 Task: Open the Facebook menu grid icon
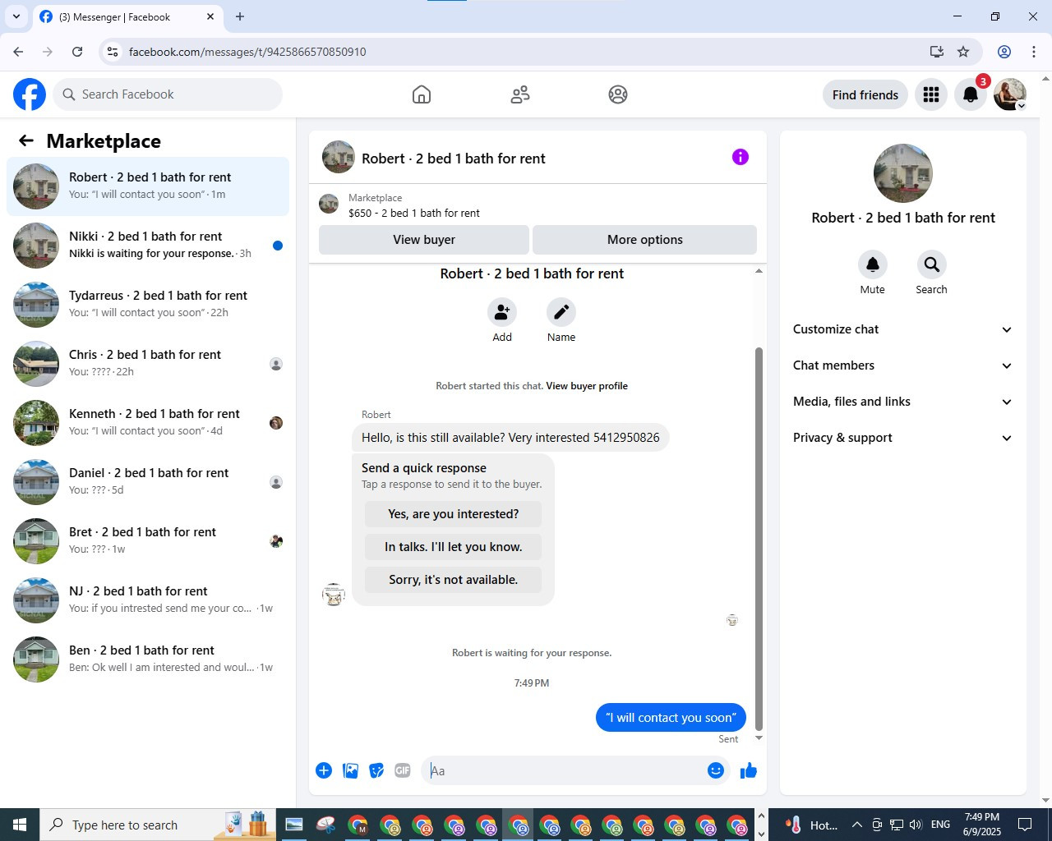pyautogui.click(x=931, y=94)
